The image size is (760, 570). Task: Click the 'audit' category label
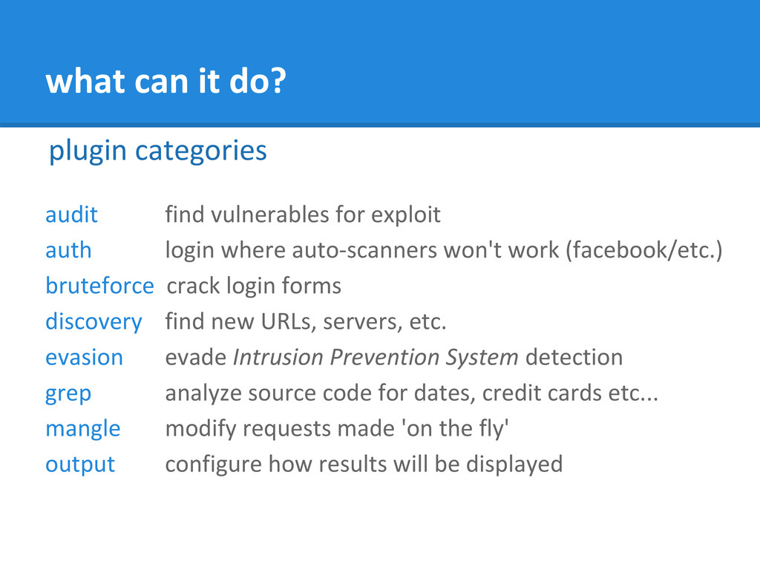(x=71, y=214)
